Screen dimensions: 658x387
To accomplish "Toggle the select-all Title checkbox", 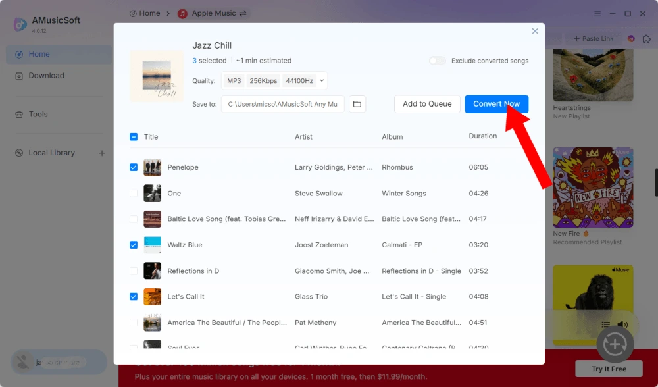I will [x=134, y=136].
